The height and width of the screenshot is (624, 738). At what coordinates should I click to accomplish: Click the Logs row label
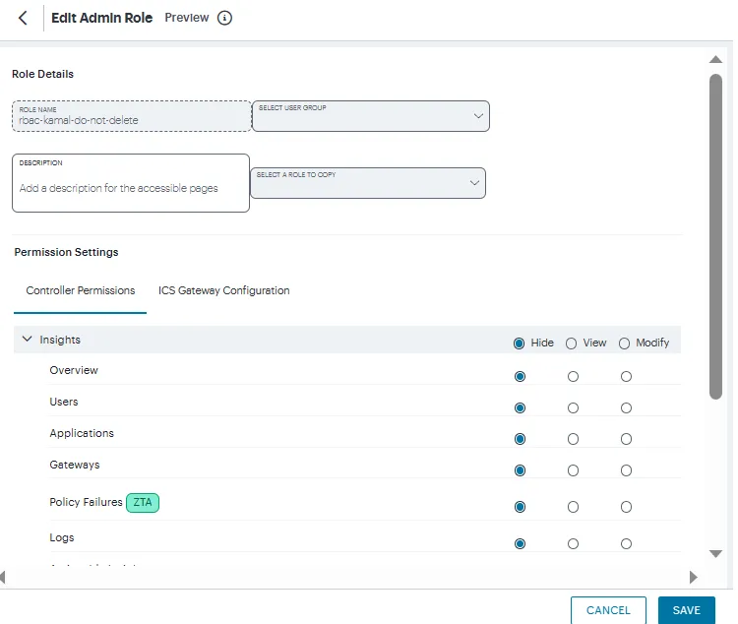click(62, 537)
